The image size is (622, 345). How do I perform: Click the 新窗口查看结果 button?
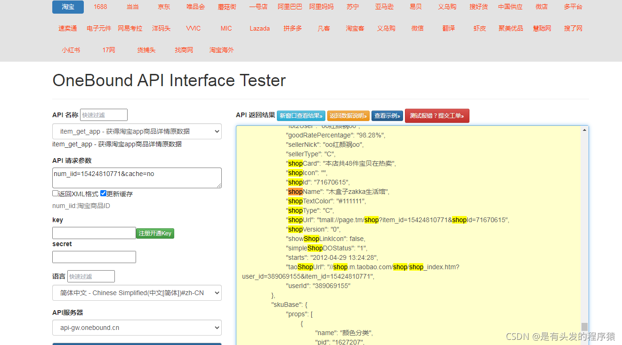tap(301, 116)
